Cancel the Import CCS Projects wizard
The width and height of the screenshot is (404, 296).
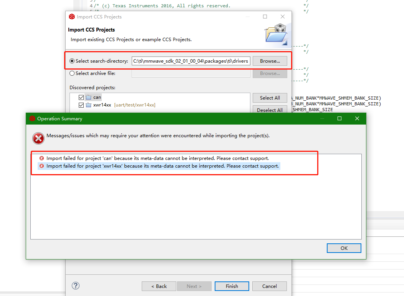pos(270,286)
